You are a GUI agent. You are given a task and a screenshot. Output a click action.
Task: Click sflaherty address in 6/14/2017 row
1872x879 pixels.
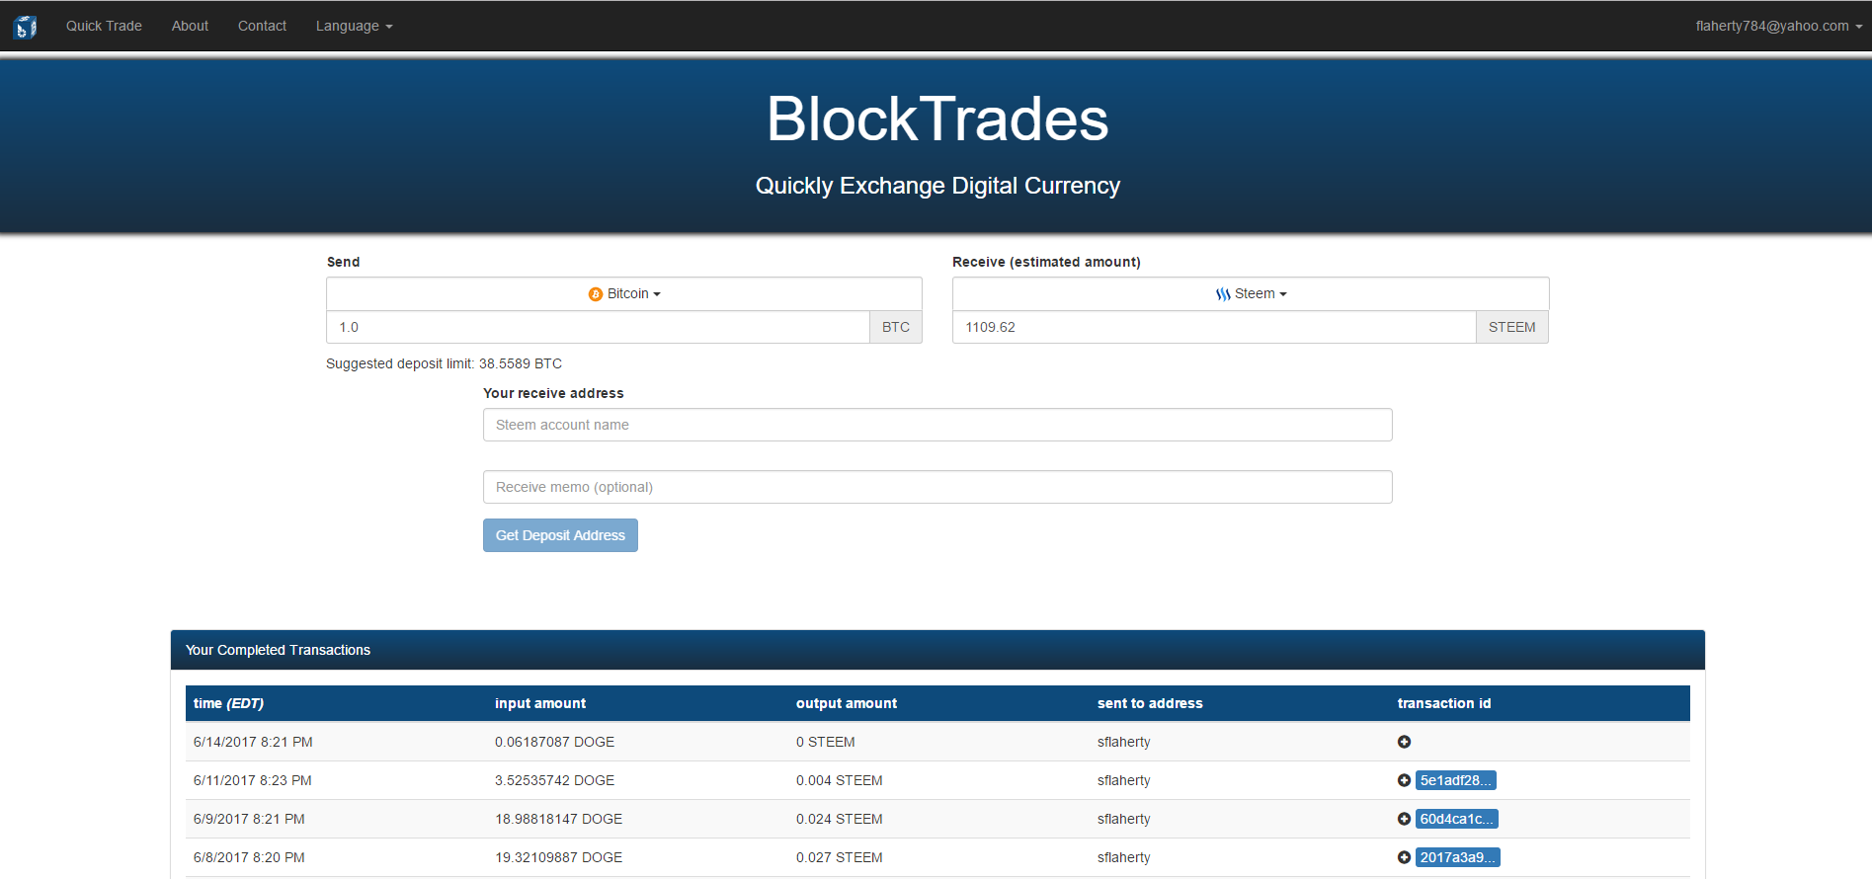(1124, 742)
